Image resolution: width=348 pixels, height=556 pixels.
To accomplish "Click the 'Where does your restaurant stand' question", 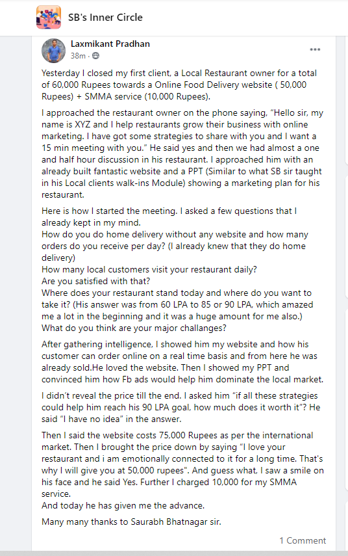I will (x=177, y=304).
